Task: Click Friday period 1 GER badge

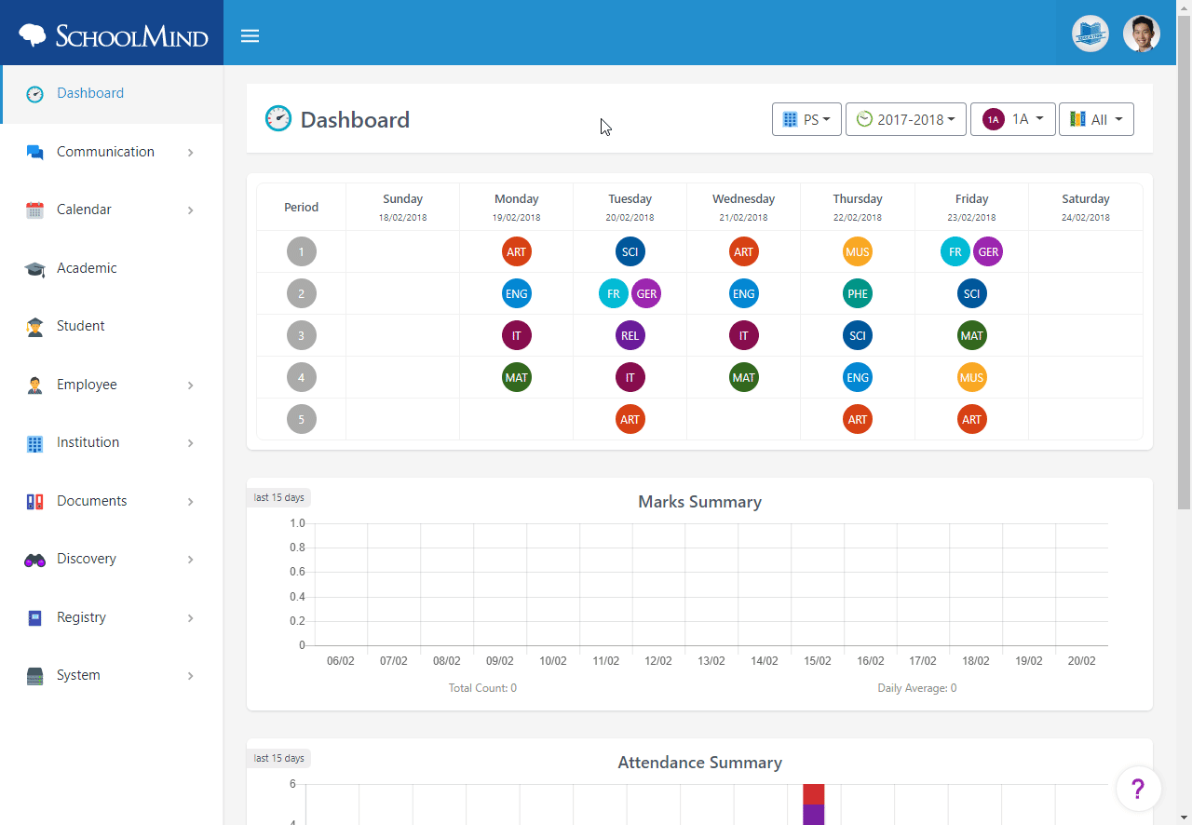Action: tap(988, 251)
